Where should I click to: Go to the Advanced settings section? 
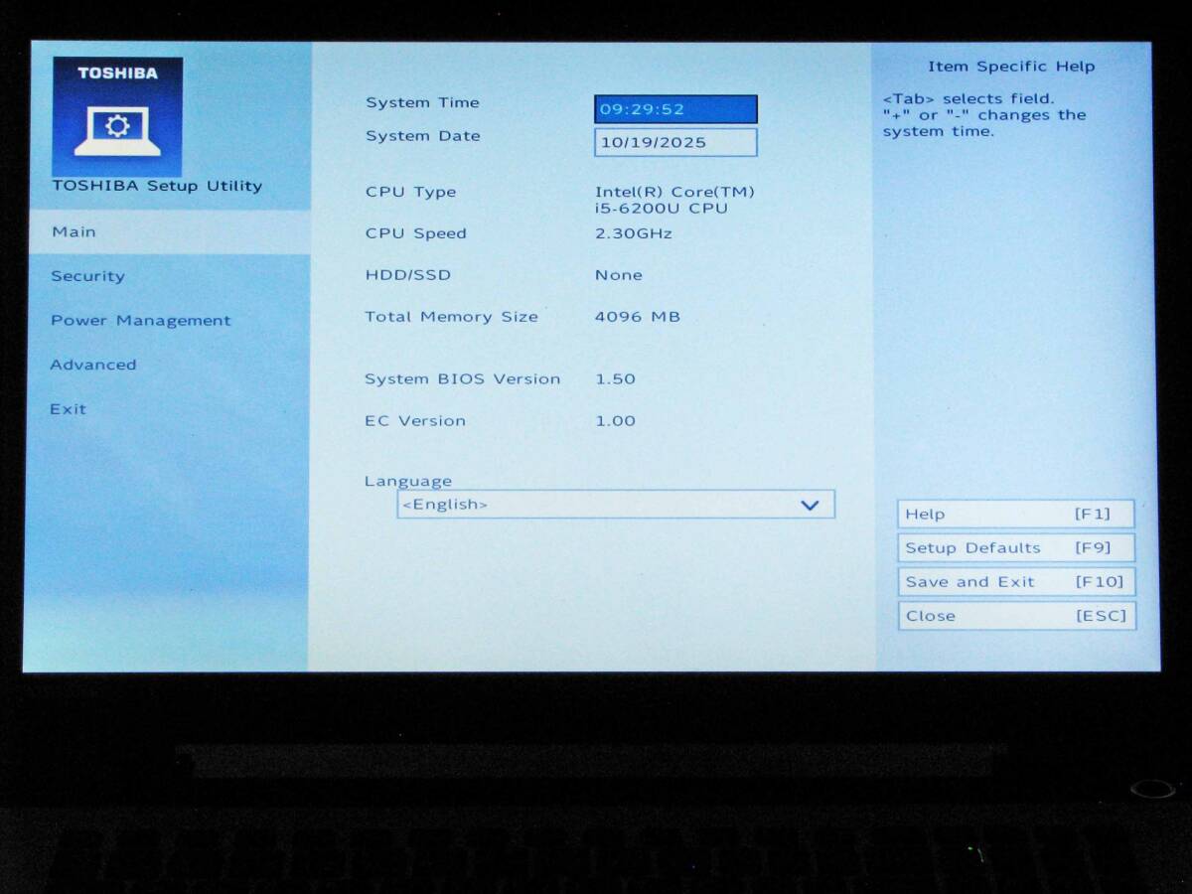tap(93, 365)
